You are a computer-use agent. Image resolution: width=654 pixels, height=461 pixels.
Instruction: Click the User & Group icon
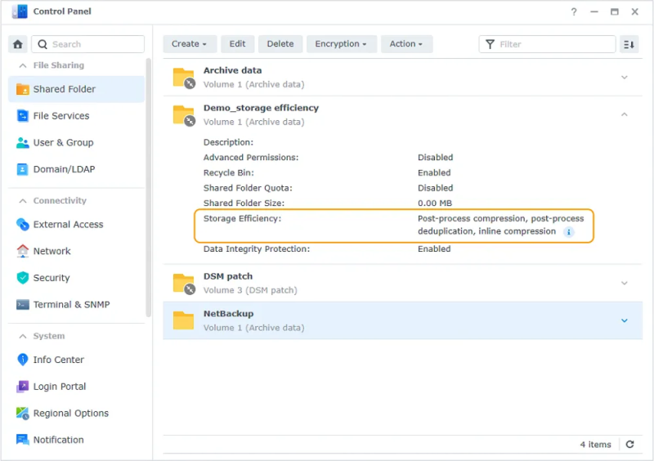point(23,143)
